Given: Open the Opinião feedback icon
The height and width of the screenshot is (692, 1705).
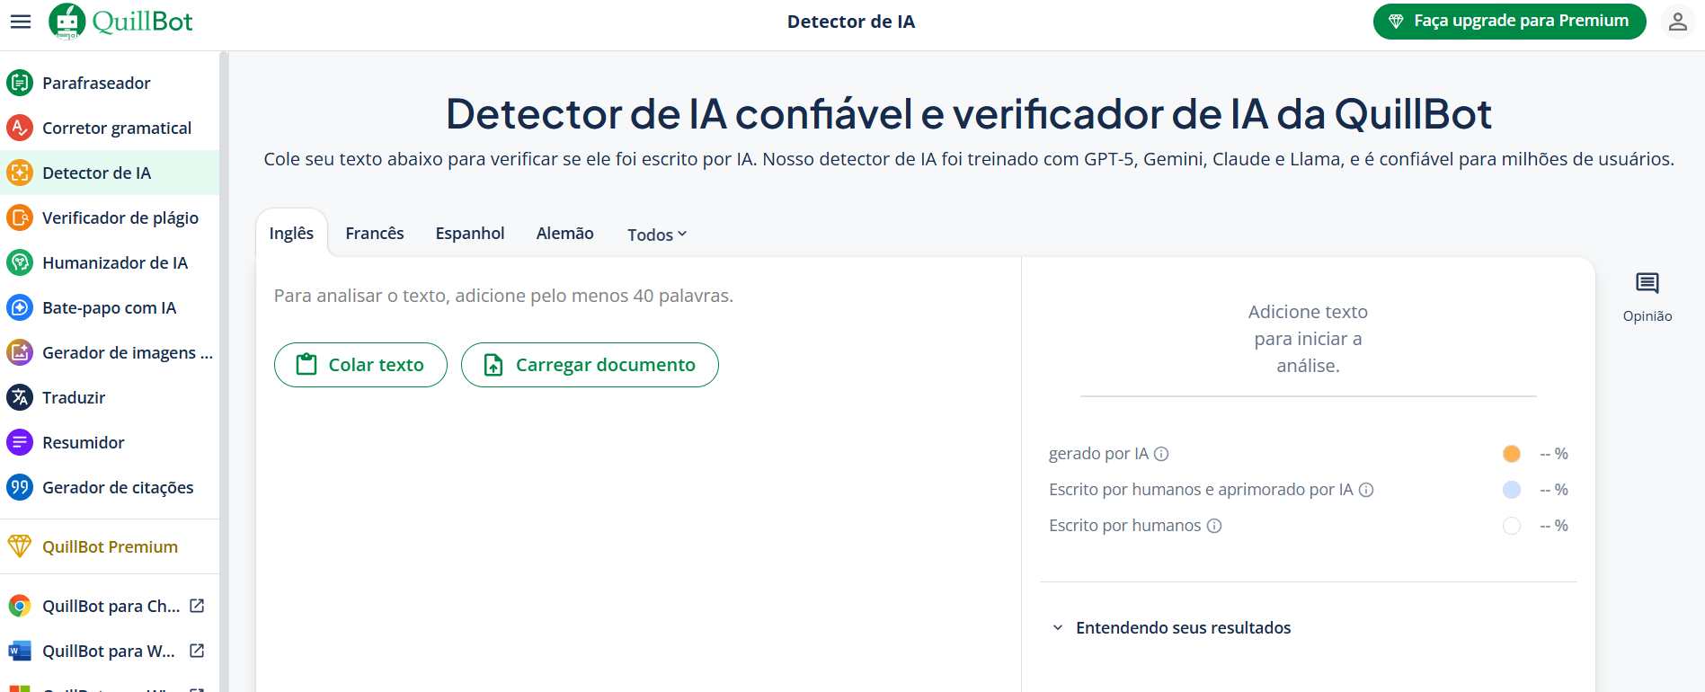Looking at the screenshot, I should tap(1647, 284).
